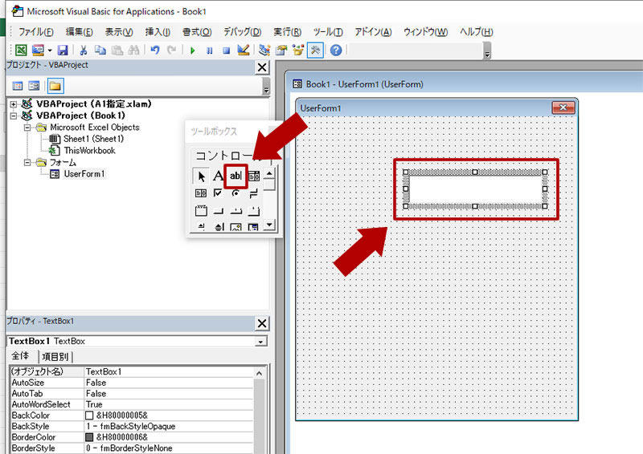
Task: Select the ListBox toolbox control
Action: 201,193
